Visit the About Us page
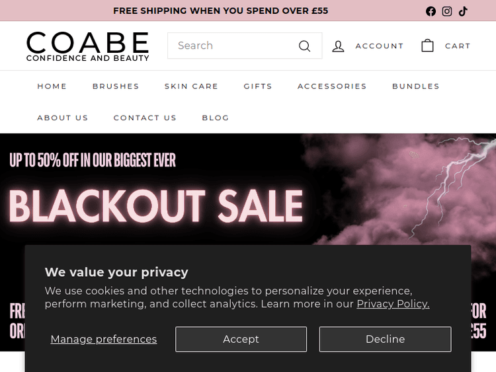496x372 pixels. click(63, 118)
